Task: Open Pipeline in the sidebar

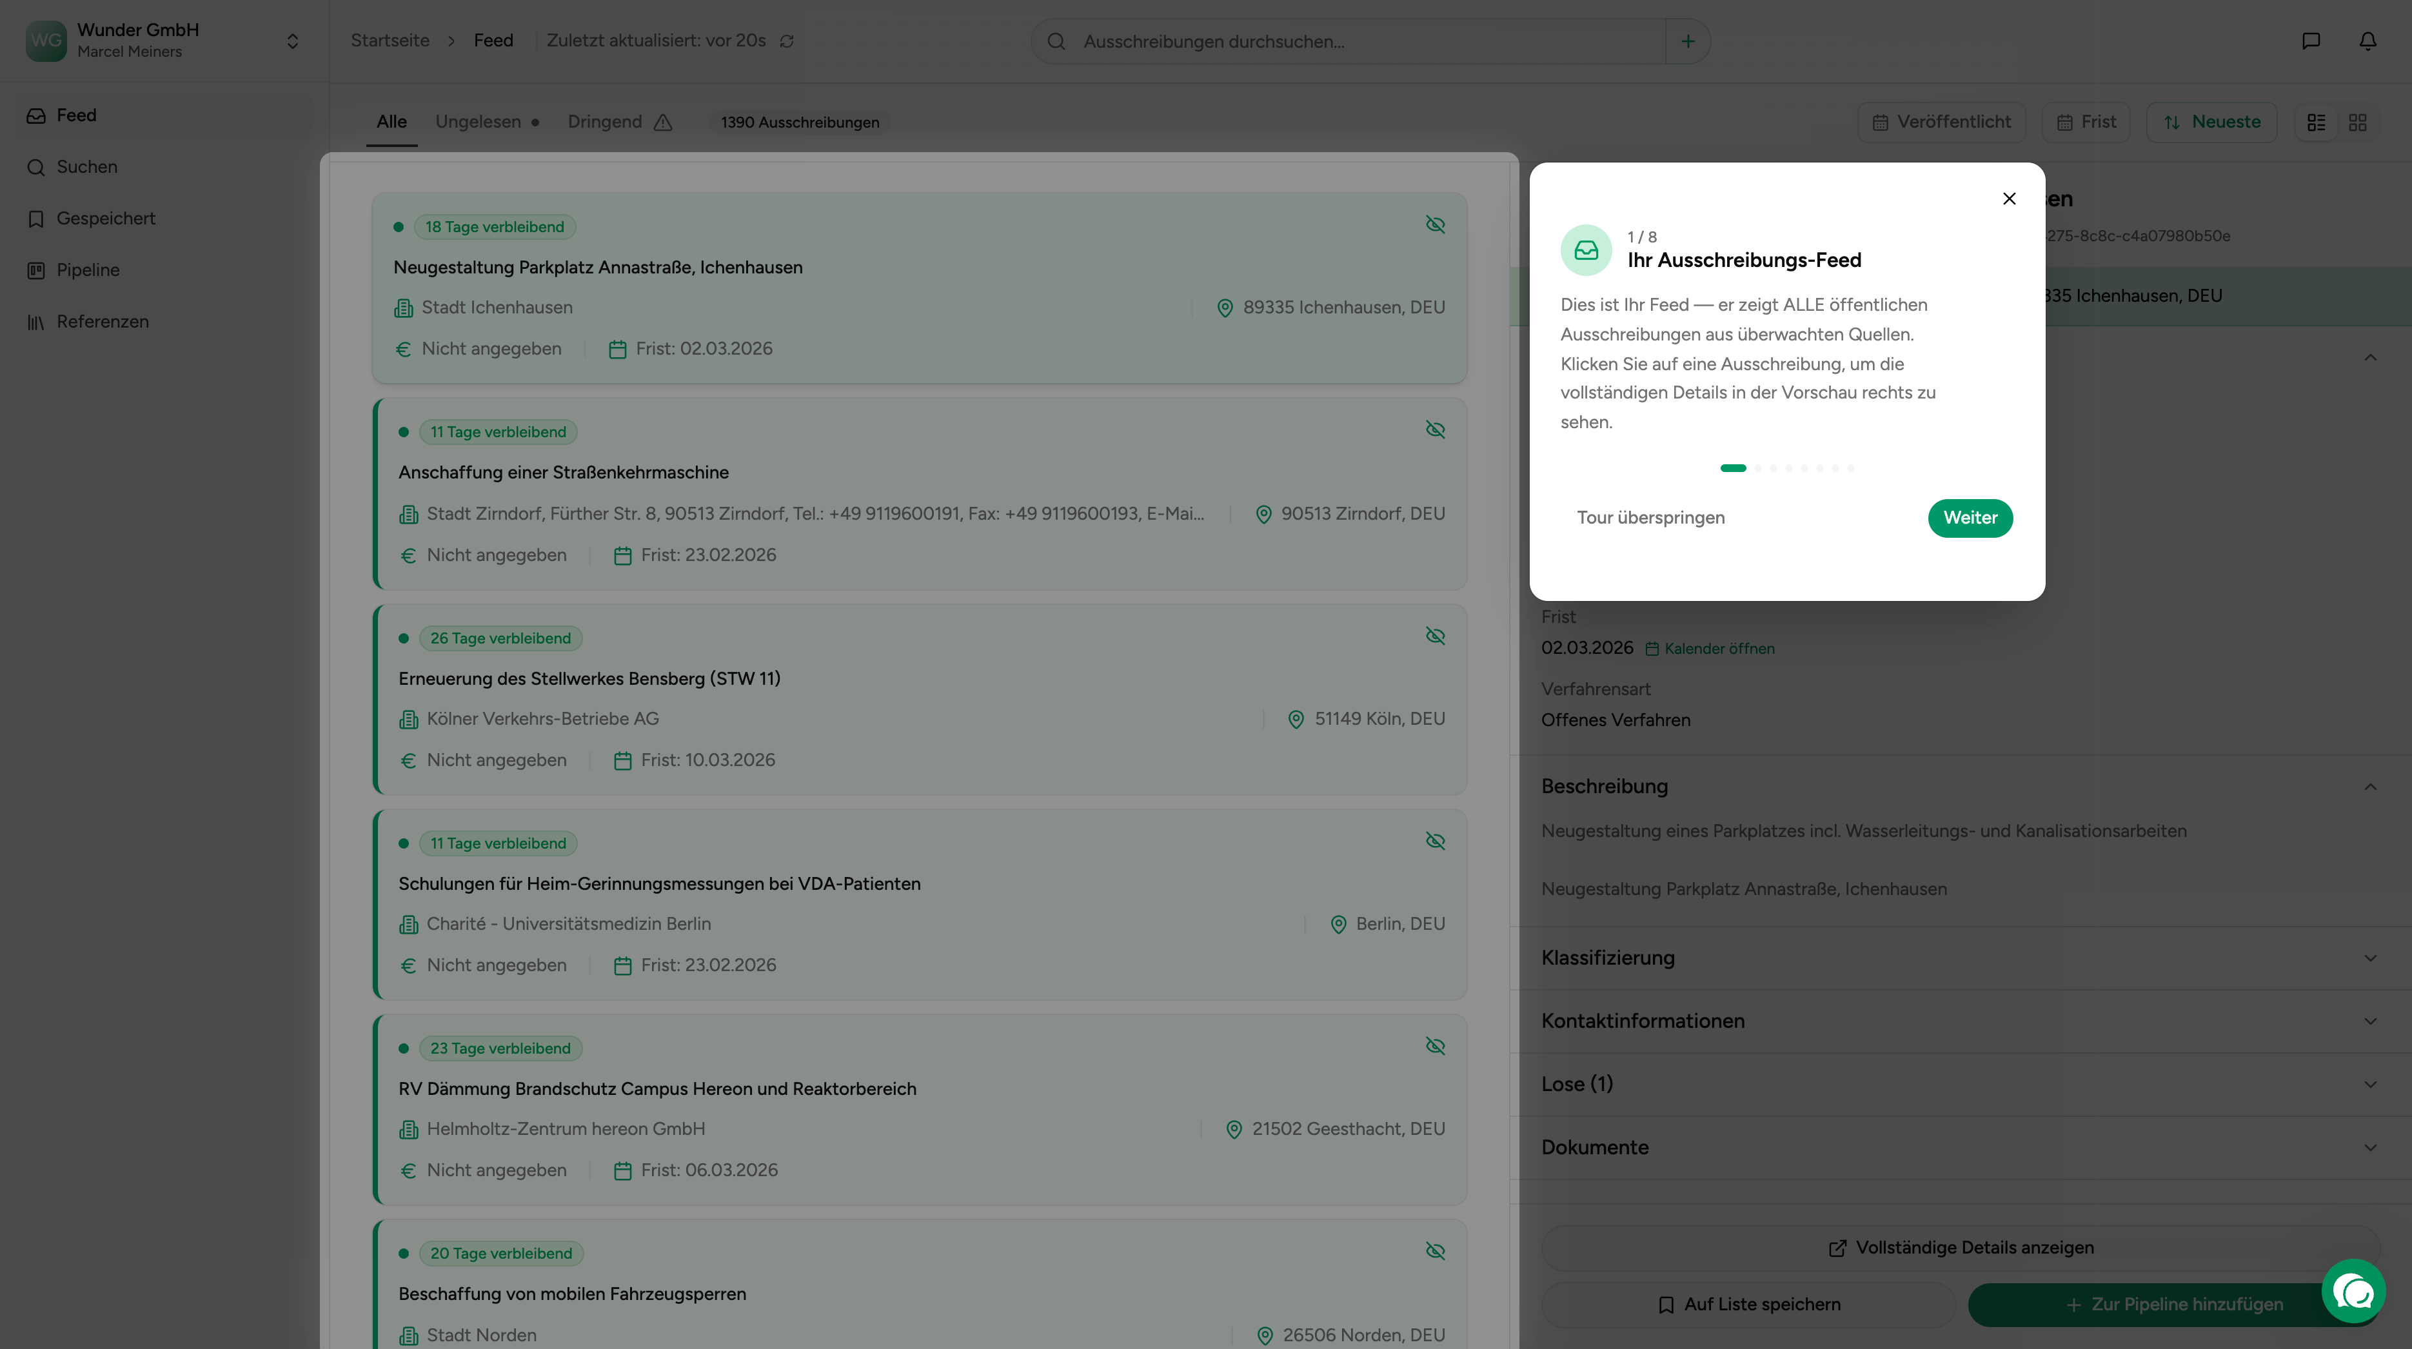Action: (x=88, y=270)
